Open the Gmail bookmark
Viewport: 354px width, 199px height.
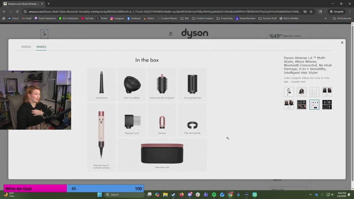coord(27,19)
